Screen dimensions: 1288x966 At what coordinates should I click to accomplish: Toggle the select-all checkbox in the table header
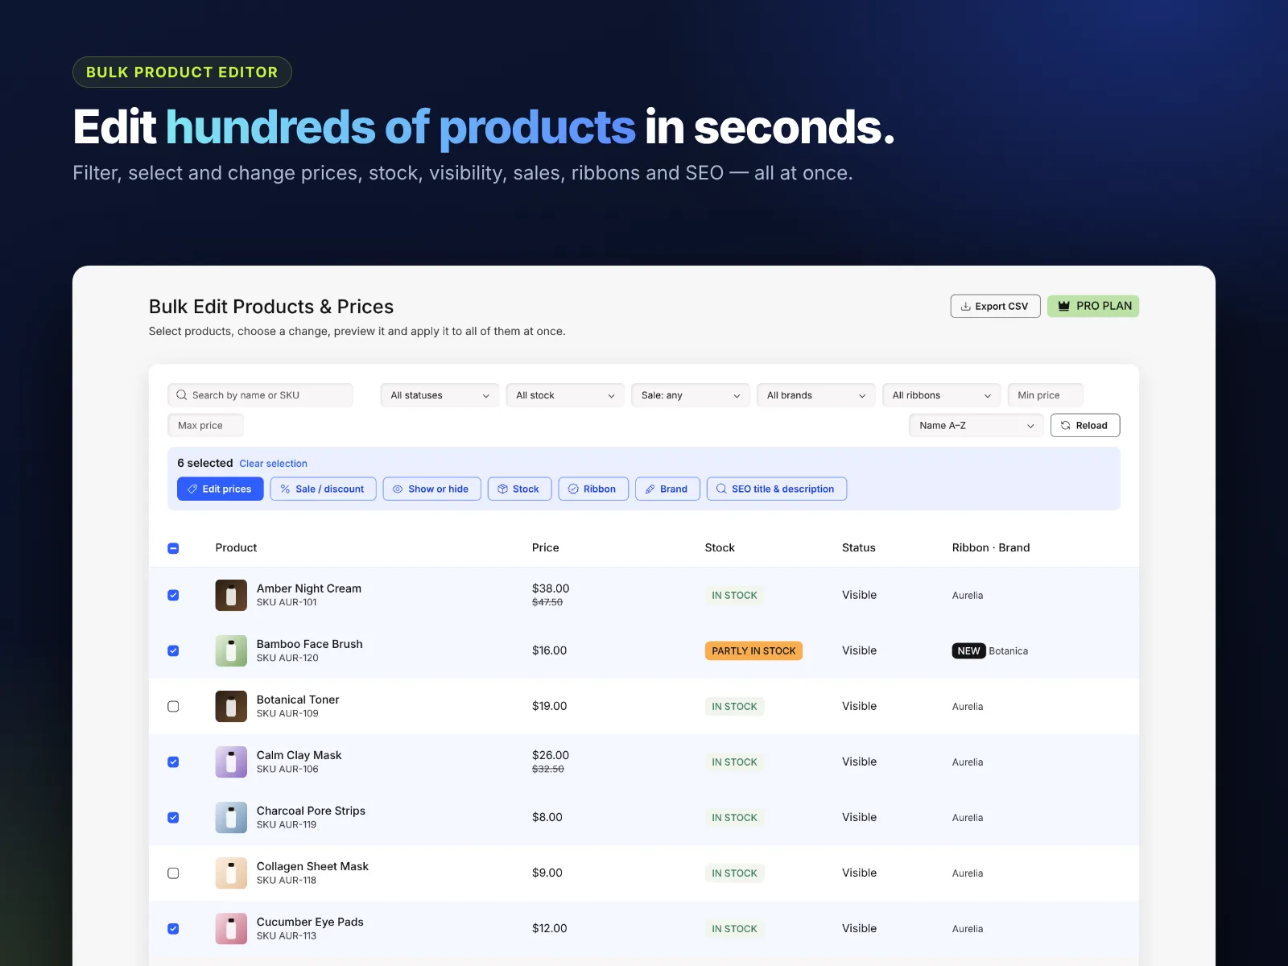[x=173, y=548]
